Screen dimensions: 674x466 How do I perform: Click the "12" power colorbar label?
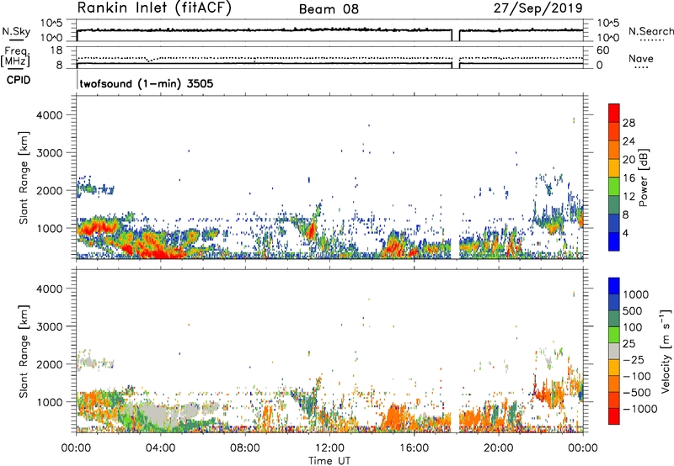629,197
